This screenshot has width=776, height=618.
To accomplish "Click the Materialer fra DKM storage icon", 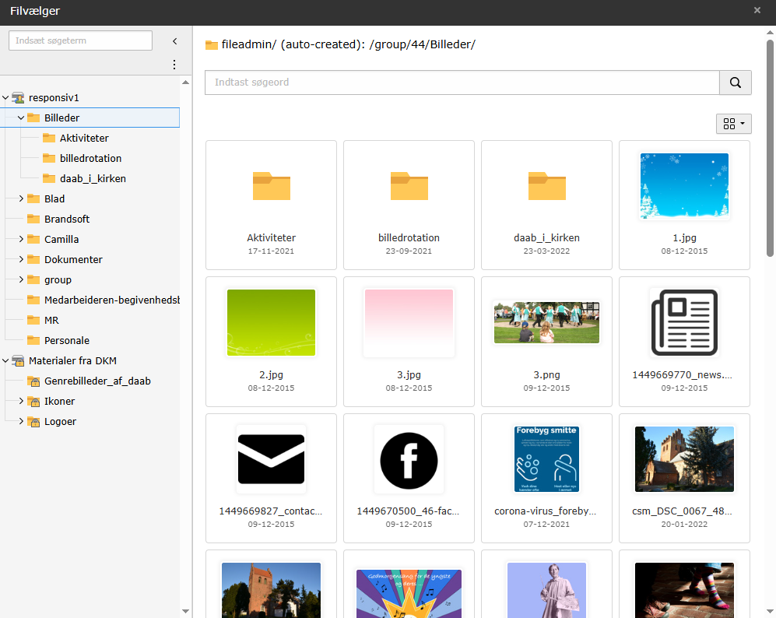I will pos(19,361).
